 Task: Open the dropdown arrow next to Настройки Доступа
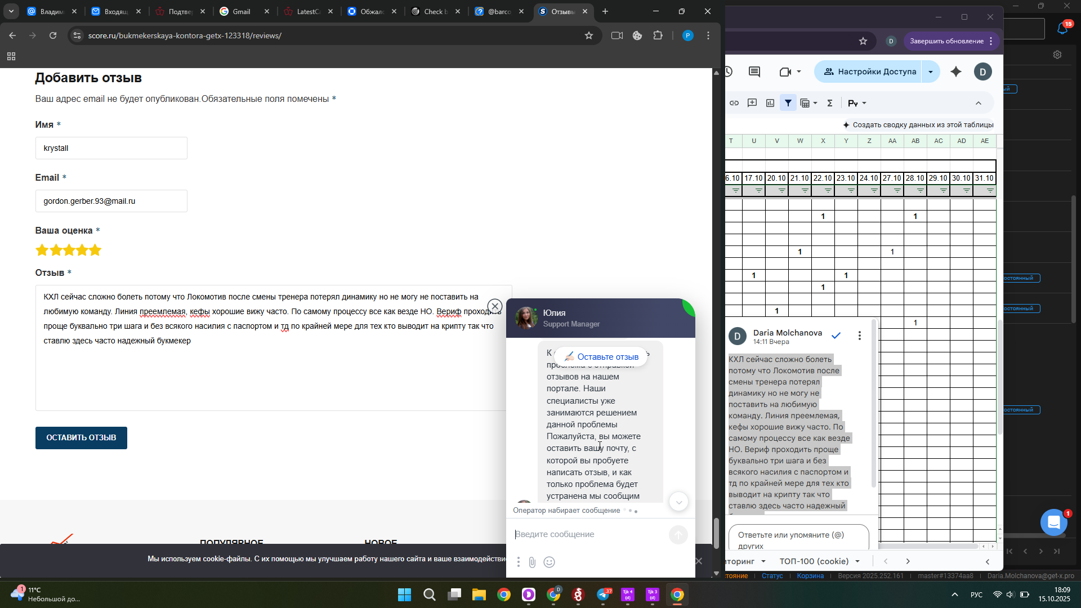[x=931, y=71]
